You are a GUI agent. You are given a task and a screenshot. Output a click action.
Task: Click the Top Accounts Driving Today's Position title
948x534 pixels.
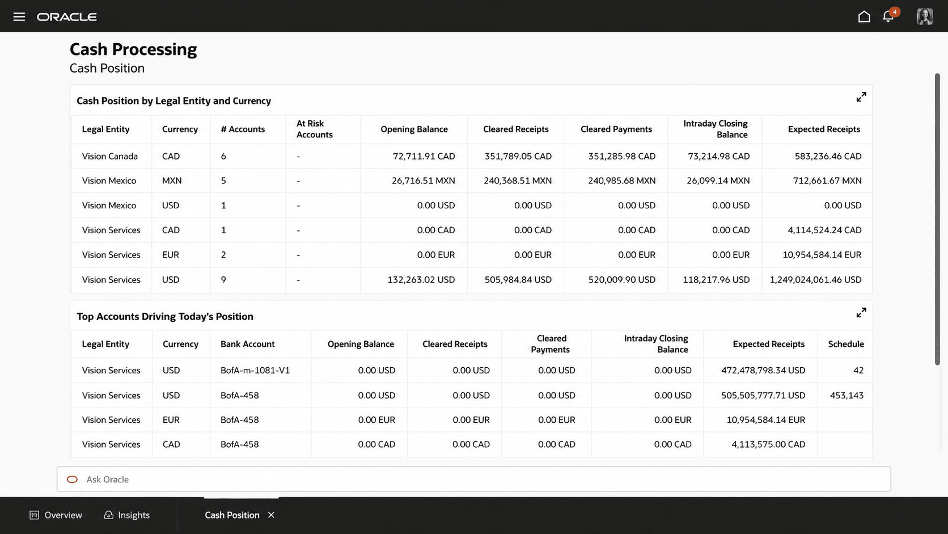coord(165,317)
